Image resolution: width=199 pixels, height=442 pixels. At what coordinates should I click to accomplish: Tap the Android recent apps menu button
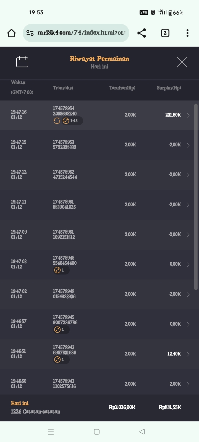coord(51,432)
